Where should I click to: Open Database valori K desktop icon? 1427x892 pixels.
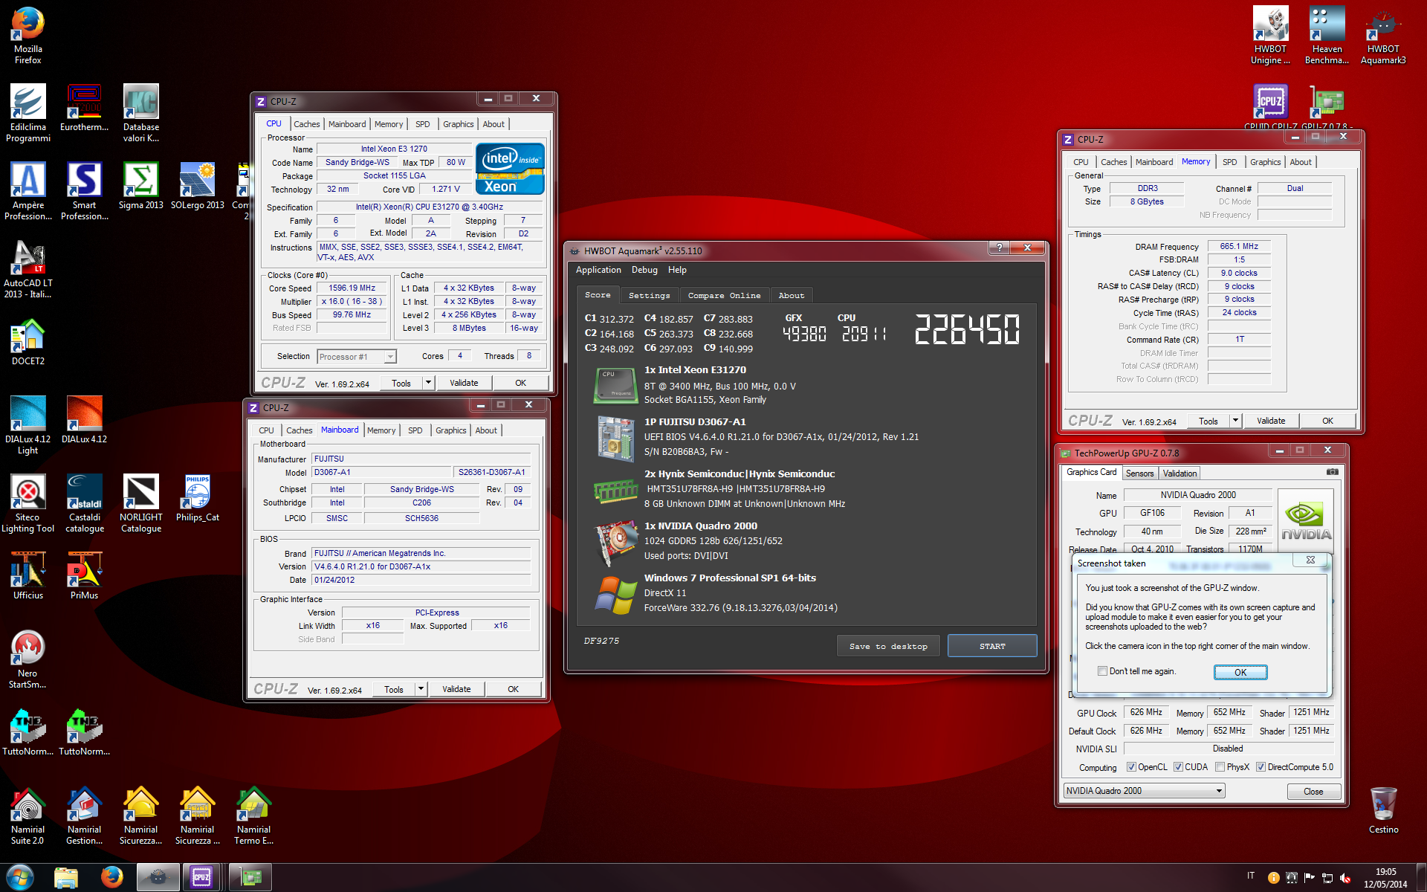(x=140, y=113)
